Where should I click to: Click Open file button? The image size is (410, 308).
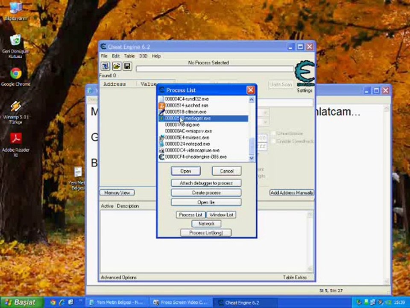[206, 202]
